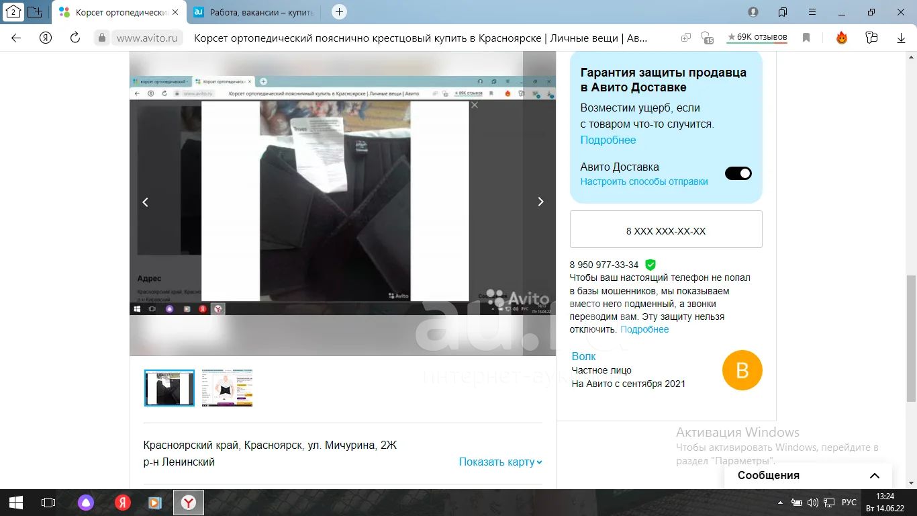The width and height of the screenshot is (917, 516).
Task: Switch the РУС input language
Action: (x=849, y=503)
